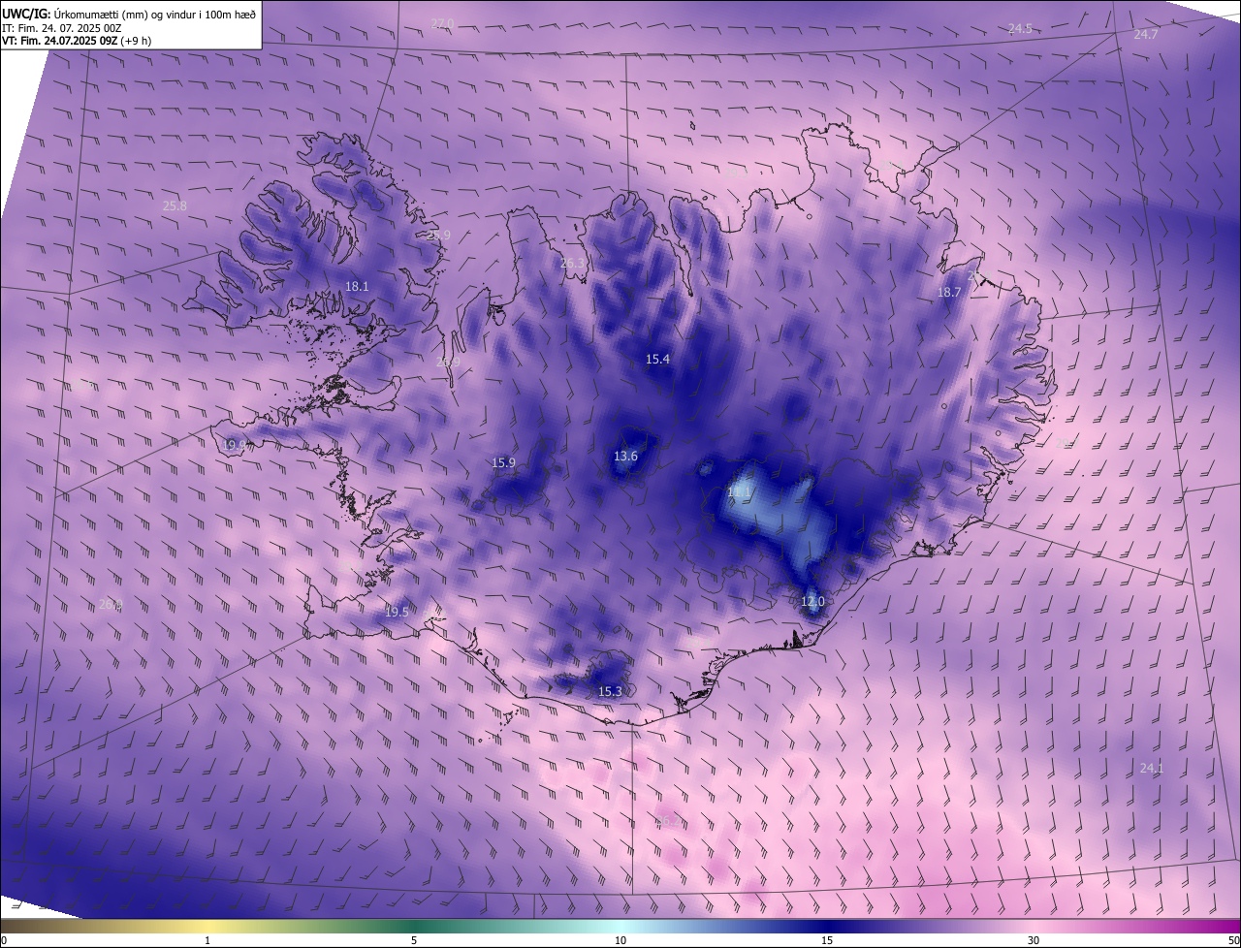This screenshot has height=948, width=1241.
Task: Click the 19.9 value on the map
Action: point(234,445)
